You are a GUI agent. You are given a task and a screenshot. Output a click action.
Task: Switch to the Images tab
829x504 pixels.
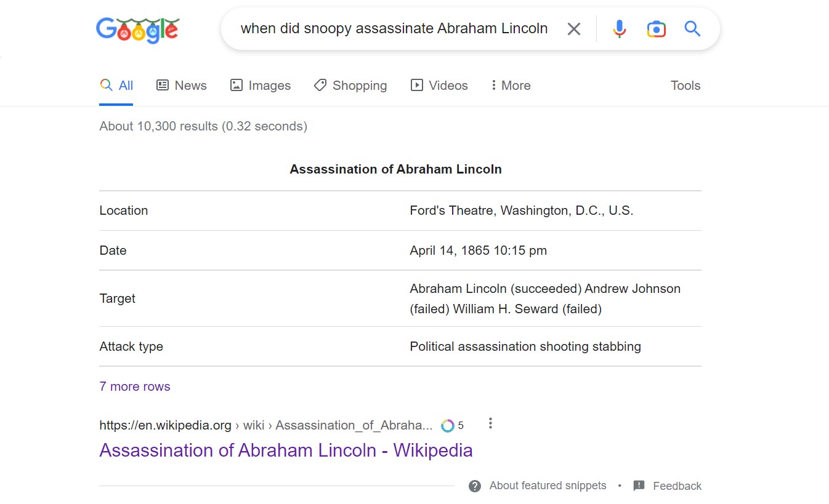(x=261, y=86)
